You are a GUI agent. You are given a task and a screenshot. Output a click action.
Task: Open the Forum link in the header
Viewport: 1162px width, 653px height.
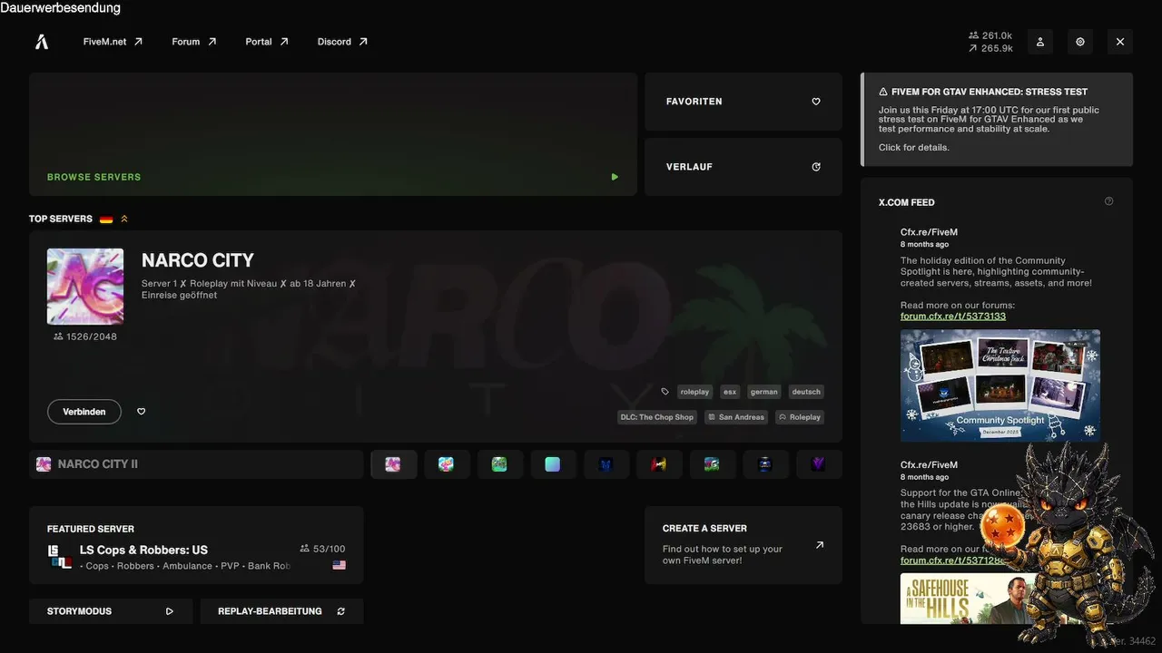(194, 42)
